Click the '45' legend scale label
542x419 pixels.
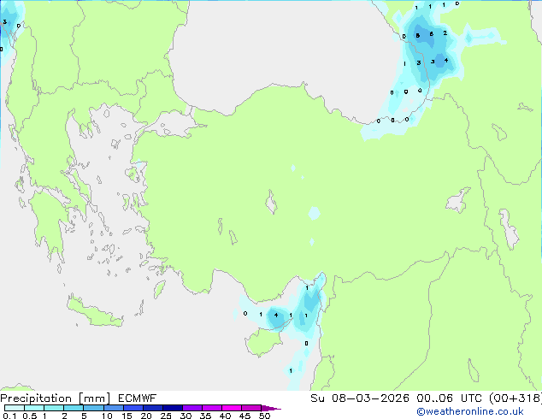coord(244,416)
